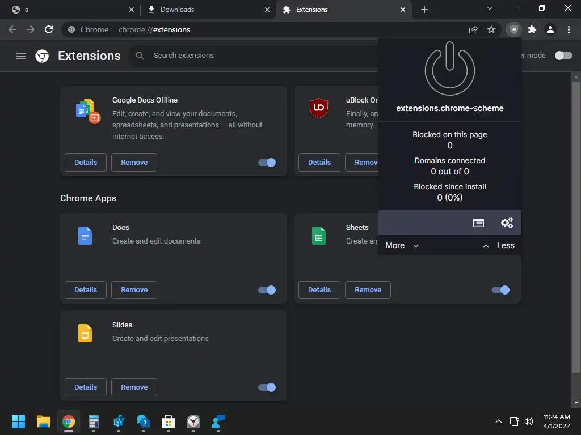The image size is (581, 435).
Task: Show hidden system tray icons
Action: tap(499, 421)
